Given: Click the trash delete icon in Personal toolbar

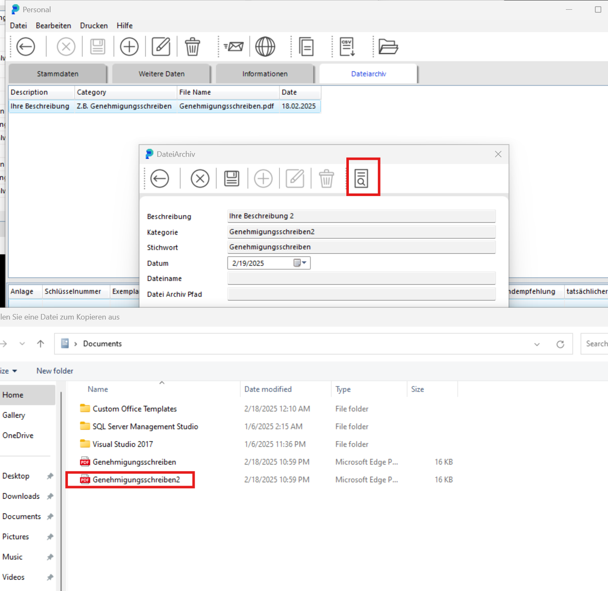Looking at the screenshot, I should pos(193,47).
